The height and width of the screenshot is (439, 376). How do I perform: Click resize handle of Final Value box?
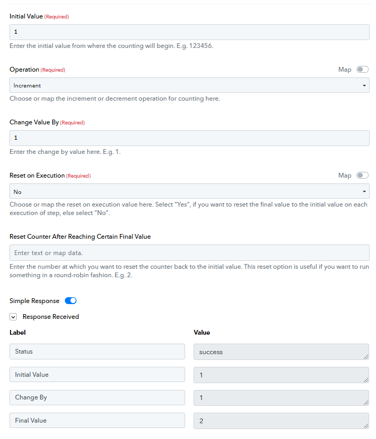[366, 426]
